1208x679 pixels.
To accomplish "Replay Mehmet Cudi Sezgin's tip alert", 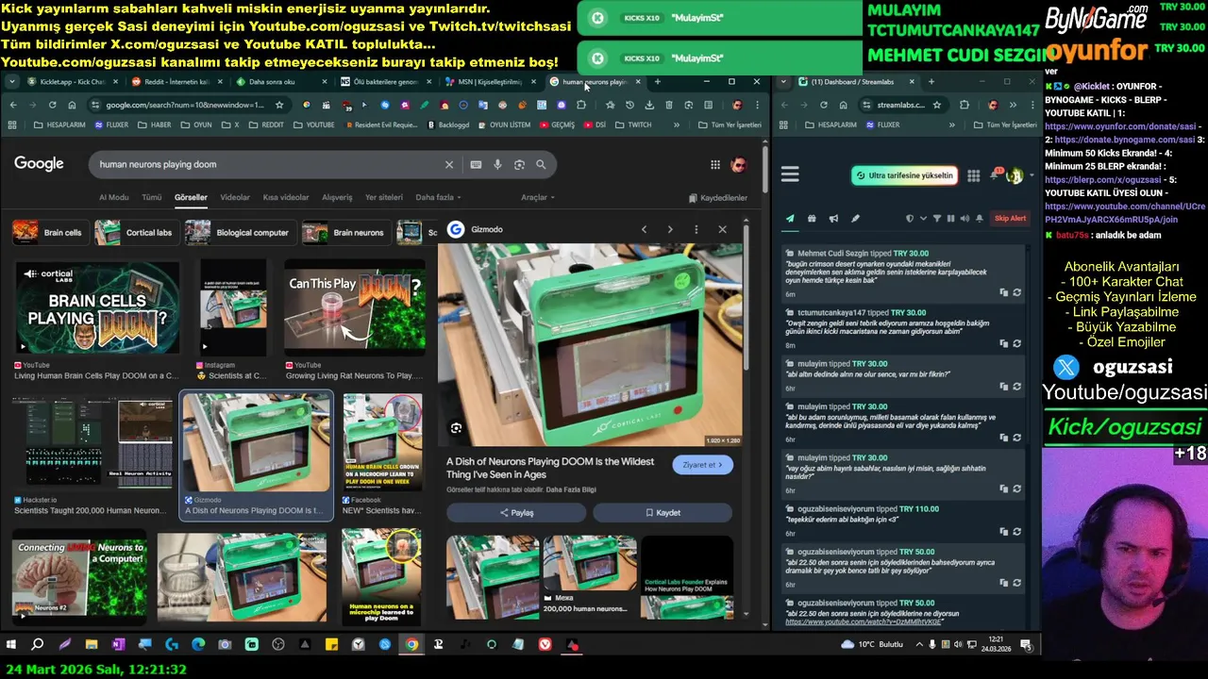I will tap(1017, 292).
